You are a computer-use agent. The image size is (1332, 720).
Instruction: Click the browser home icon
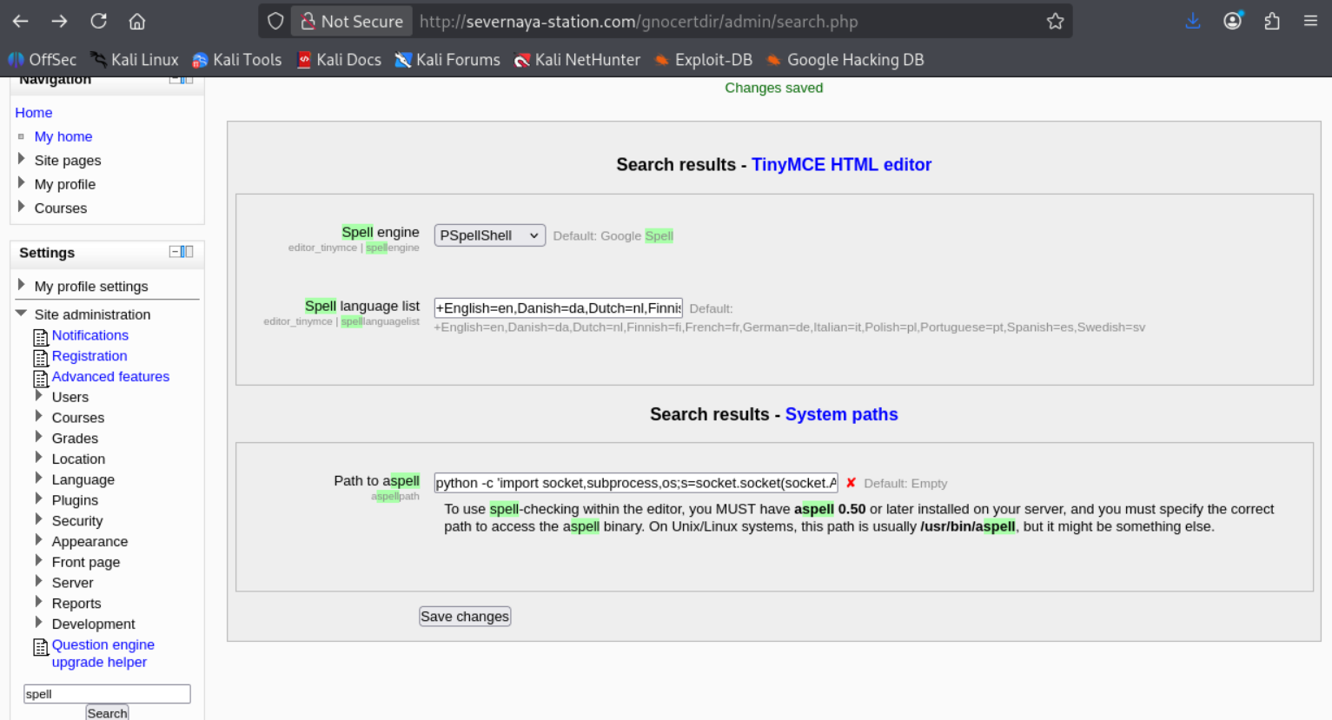(137, 21)
